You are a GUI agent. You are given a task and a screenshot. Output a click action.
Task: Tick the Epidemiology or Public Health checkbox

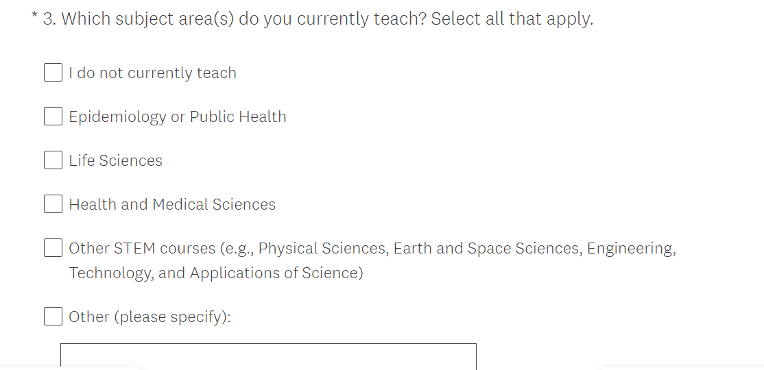(x=53, y=116)
